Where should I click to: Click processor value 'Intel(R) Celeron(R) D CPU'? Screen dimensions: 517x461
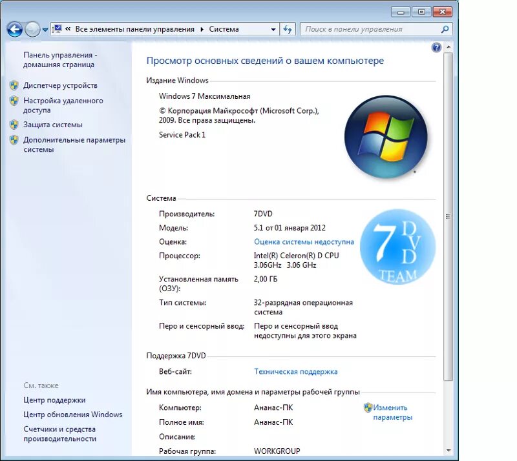[x=296, y=256]
